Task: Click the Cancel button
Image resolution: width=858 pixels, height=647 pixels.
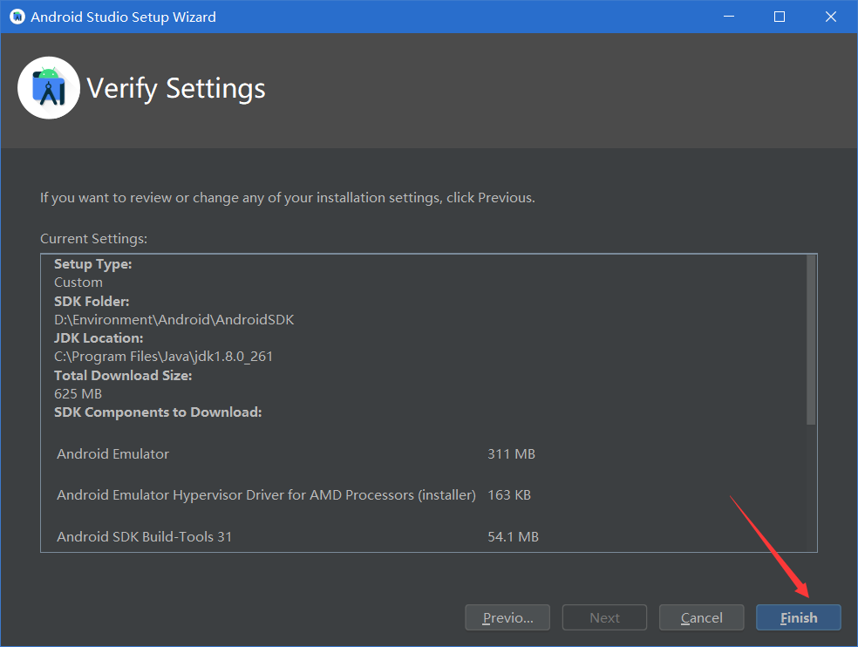Action: pos(702,617)
